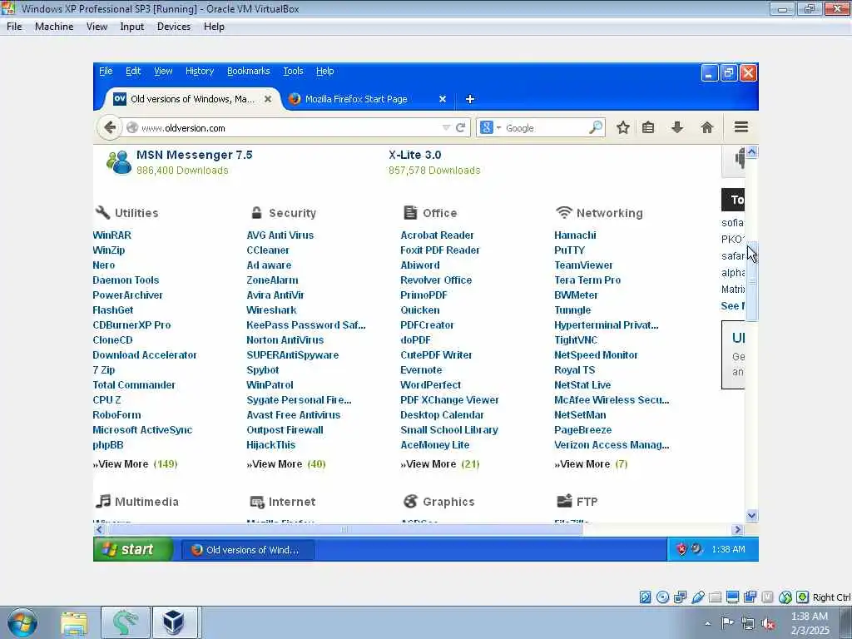The height and width of the screenshot is (639, 852).
Task: Open Firefox Tools menu
Action: (x=293, y=72)
